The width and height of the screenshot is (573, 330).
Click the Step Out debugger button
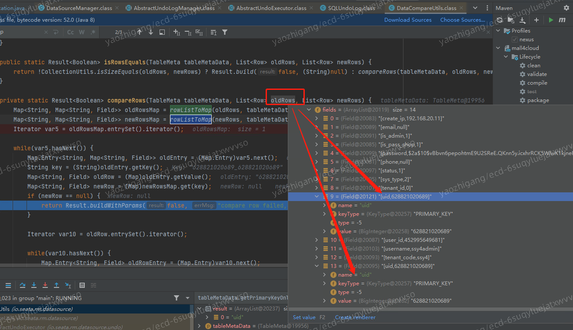coord(57,285)
